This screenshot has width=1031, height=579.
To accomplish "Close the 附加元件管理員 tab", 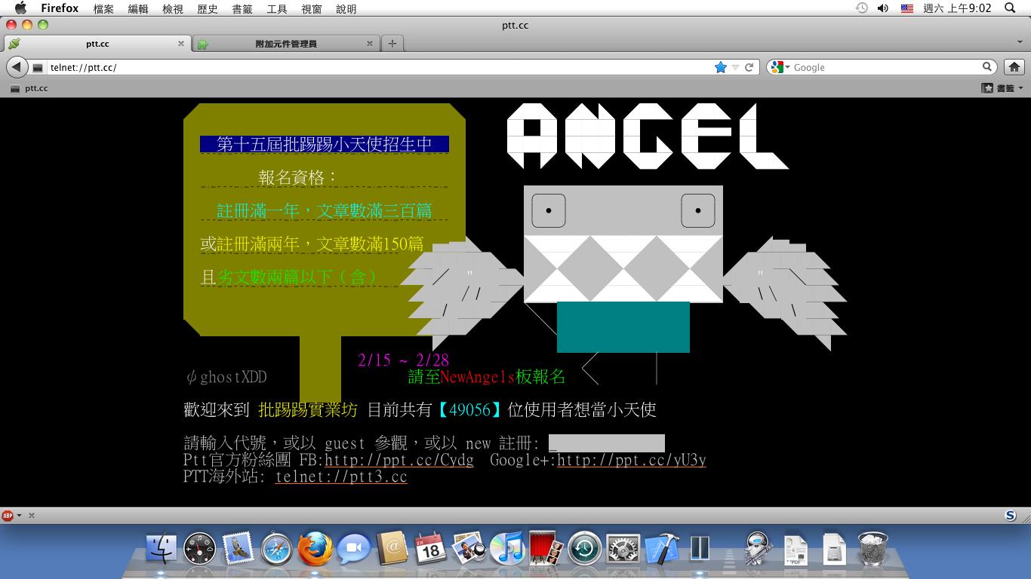I will pyautogui.click(x=369, y=44).
